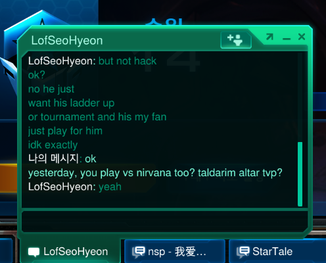Screen dimensions: 326x263
Task: Pop out the chat window with arrow icon
Action: tap(269, 37)
